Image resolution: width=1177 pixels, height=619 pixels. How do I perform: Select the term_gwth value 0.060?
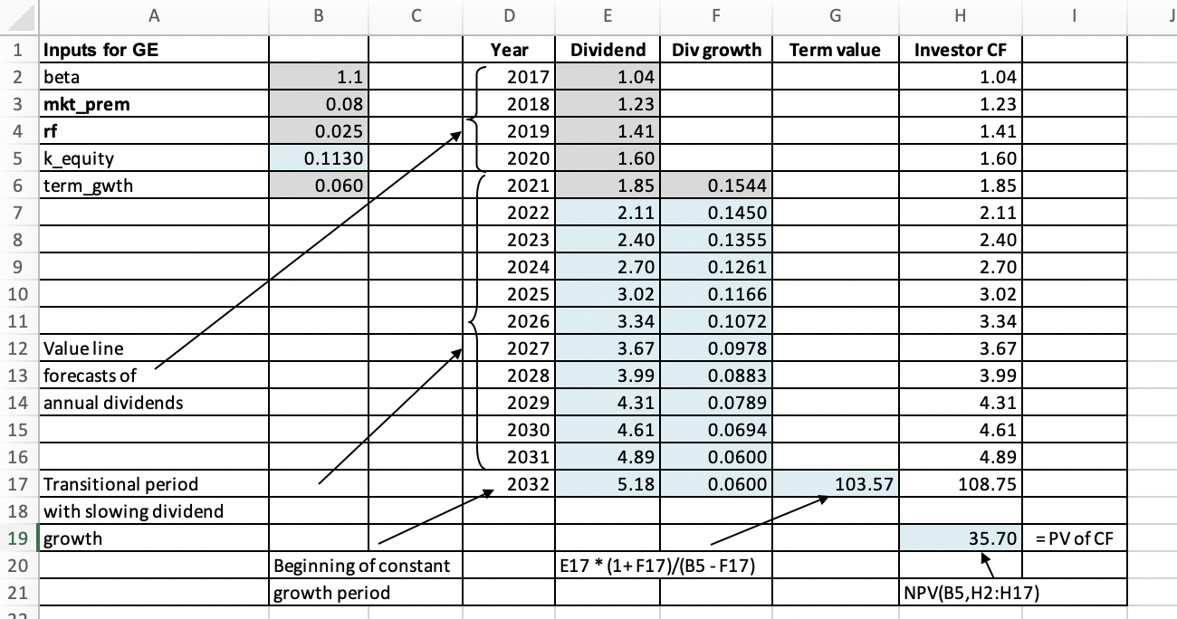tap(318, 186)
